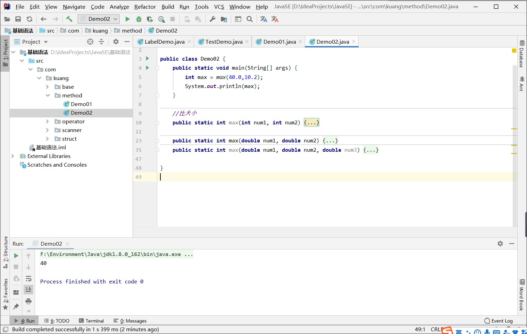Click print icon in Run console
This screenshot has width=527, height=334.
[x=28, y=301]
